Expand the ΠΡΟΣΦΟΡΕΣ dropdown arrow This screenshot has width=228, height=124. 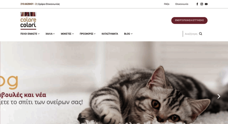click(x=95, y=34)
